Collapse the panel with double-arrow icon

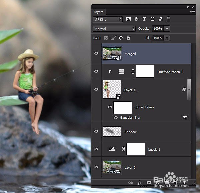pyautogui.click(x=188, y=7)
